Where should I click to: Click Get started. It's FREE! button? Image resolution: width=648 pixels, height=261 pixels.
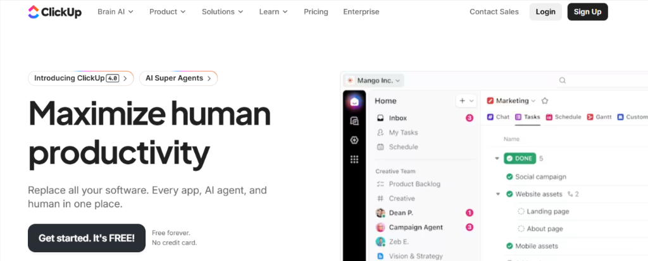[87, 238]
